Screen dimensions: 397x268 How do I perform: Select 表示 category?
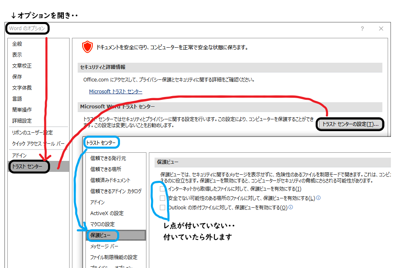17,55
